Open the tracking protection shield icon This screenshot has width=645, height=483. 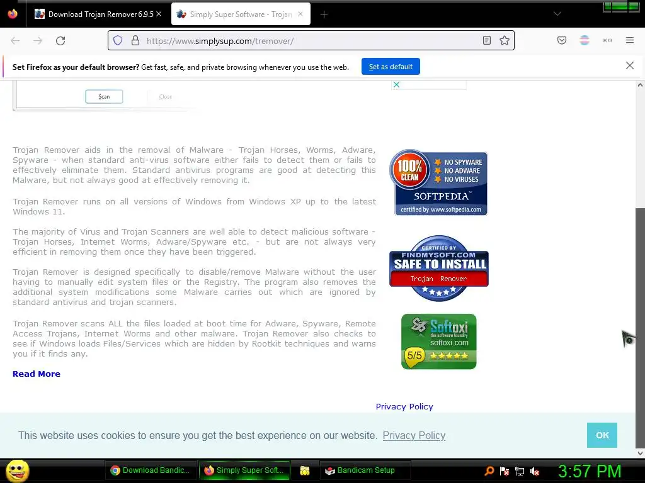[118, 41]
